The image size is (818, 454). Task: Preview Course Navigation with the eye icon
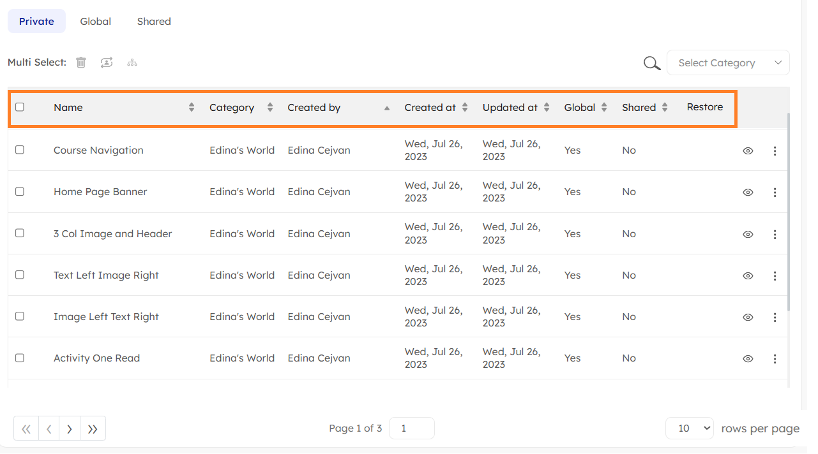pos(748,151)
